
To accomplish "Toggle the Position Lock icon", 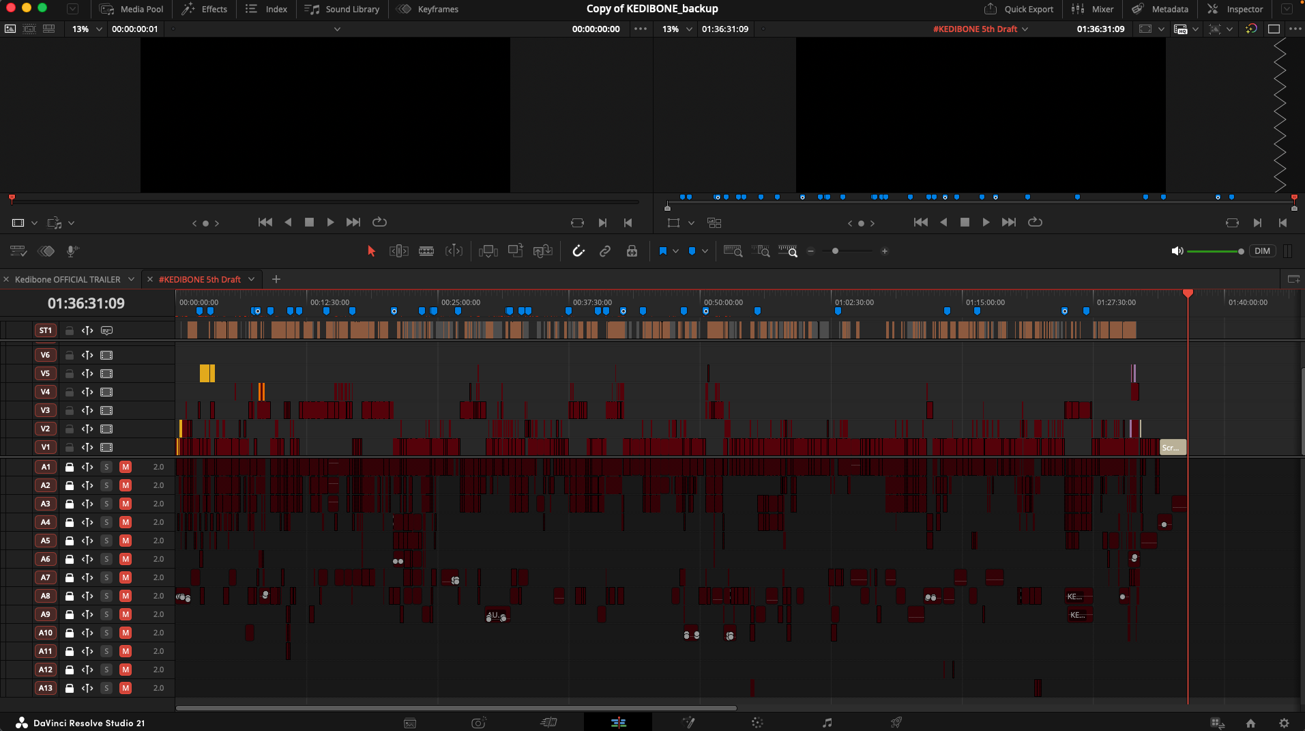I will [632, 251].
